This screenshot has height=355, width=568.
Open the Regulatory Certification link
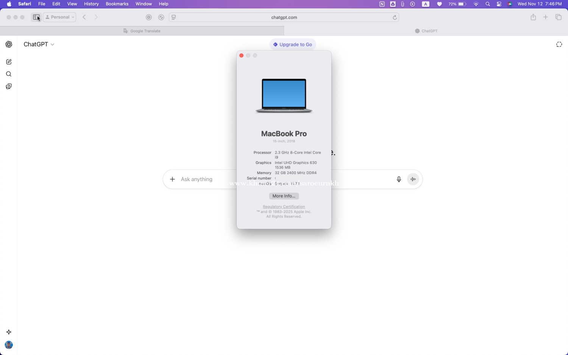tap(284, 207)
